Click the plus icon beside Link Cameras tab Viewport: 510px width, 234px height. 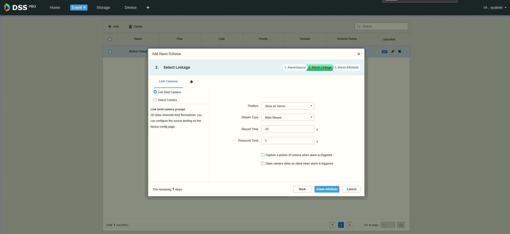[x=192, y=82]
